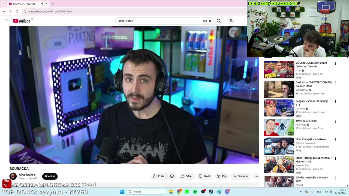Click the youtube.com URL address bar
This screenshot has width=349, height=196.
click(x=50, y=11)
